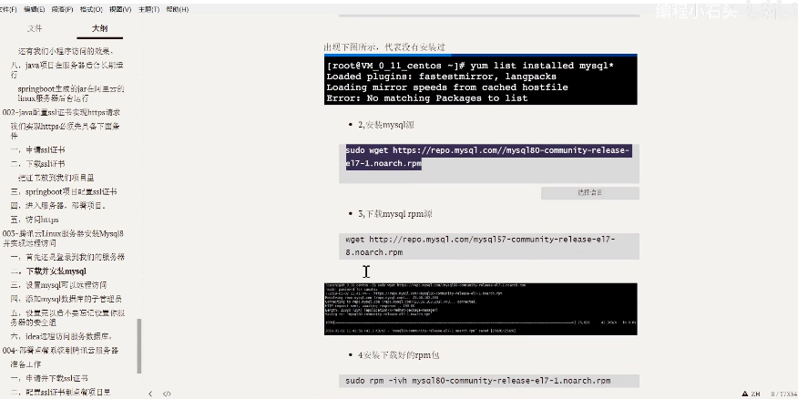Go to heading 004-部署点餐系统到腾讯云服务器
This screenshot has height=399, width=798.
click(x=60, y=351)
